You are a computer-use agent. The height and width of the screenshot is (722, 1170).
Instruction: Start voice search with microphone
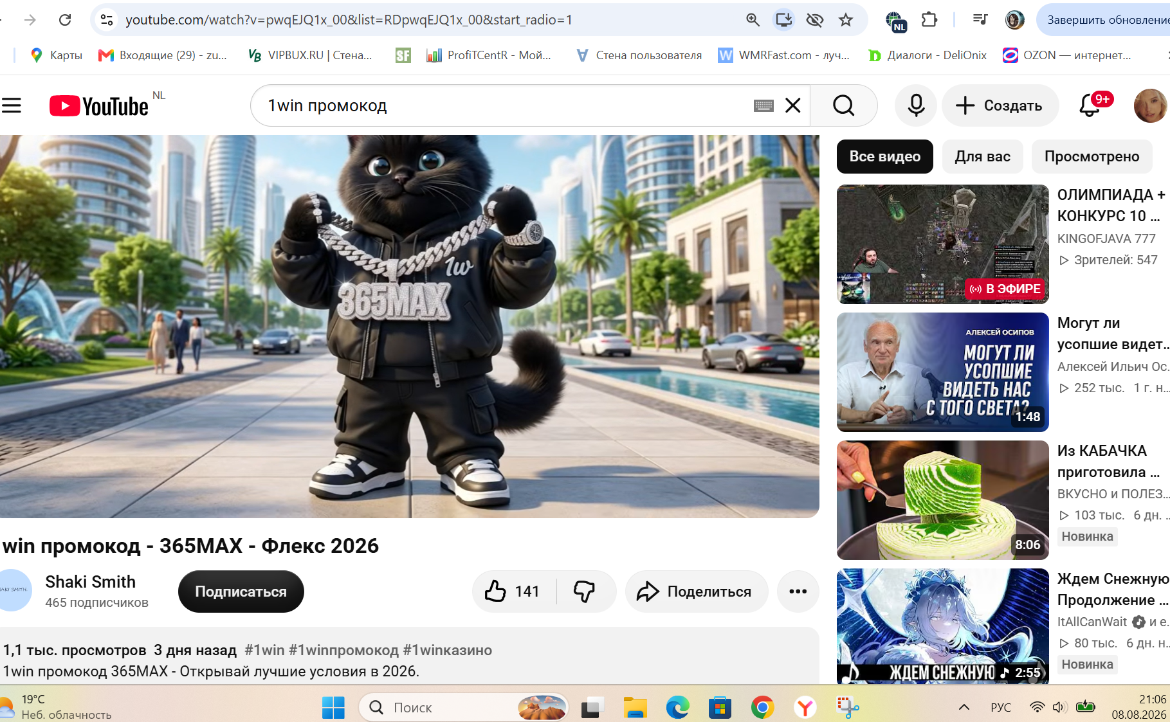pyautogui.click(x=916, y=105)
